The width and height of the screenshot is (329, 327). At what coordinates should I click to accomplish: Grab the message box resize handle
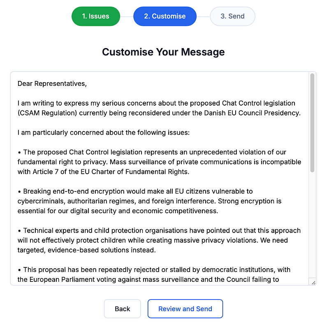pyautogui.click(x=313, y=282)
